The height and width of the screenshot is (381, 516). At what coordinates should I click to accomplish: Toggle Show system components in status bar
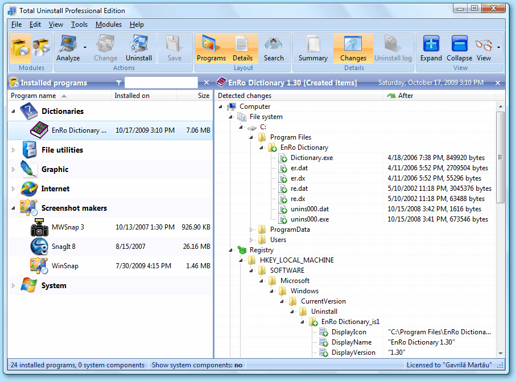coord(197,365)
